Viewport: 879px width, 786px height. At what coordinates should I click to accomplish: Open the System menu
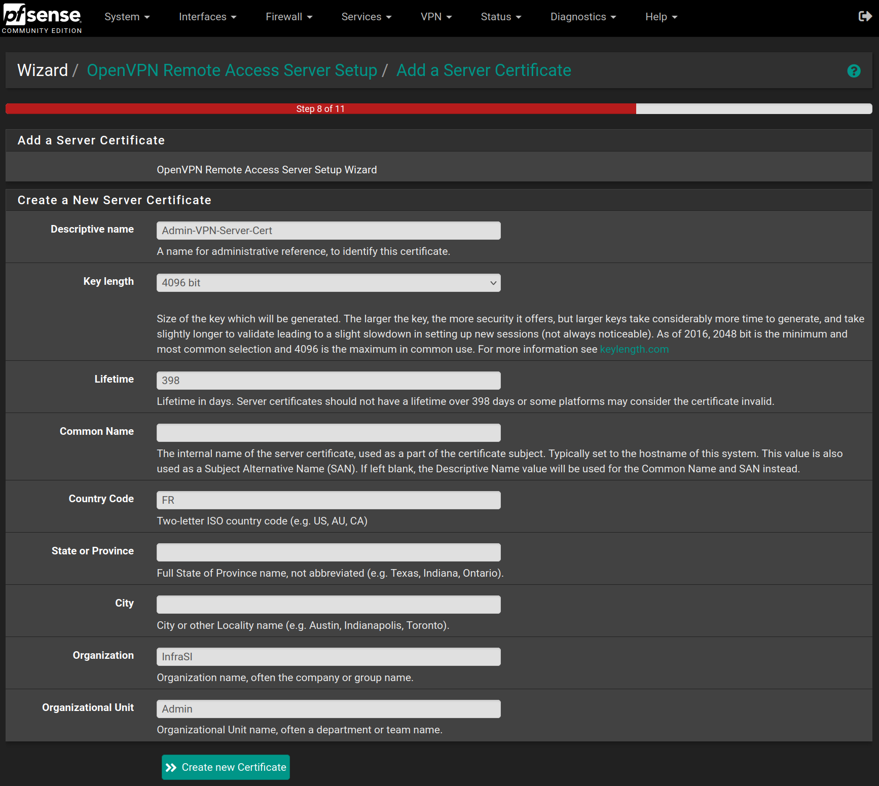point(127,17)
